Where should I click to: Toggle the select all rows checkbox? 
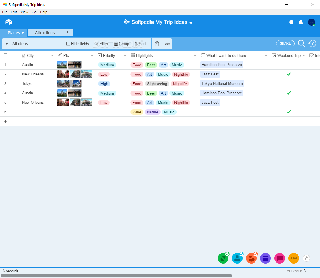(x=6, y=55)
